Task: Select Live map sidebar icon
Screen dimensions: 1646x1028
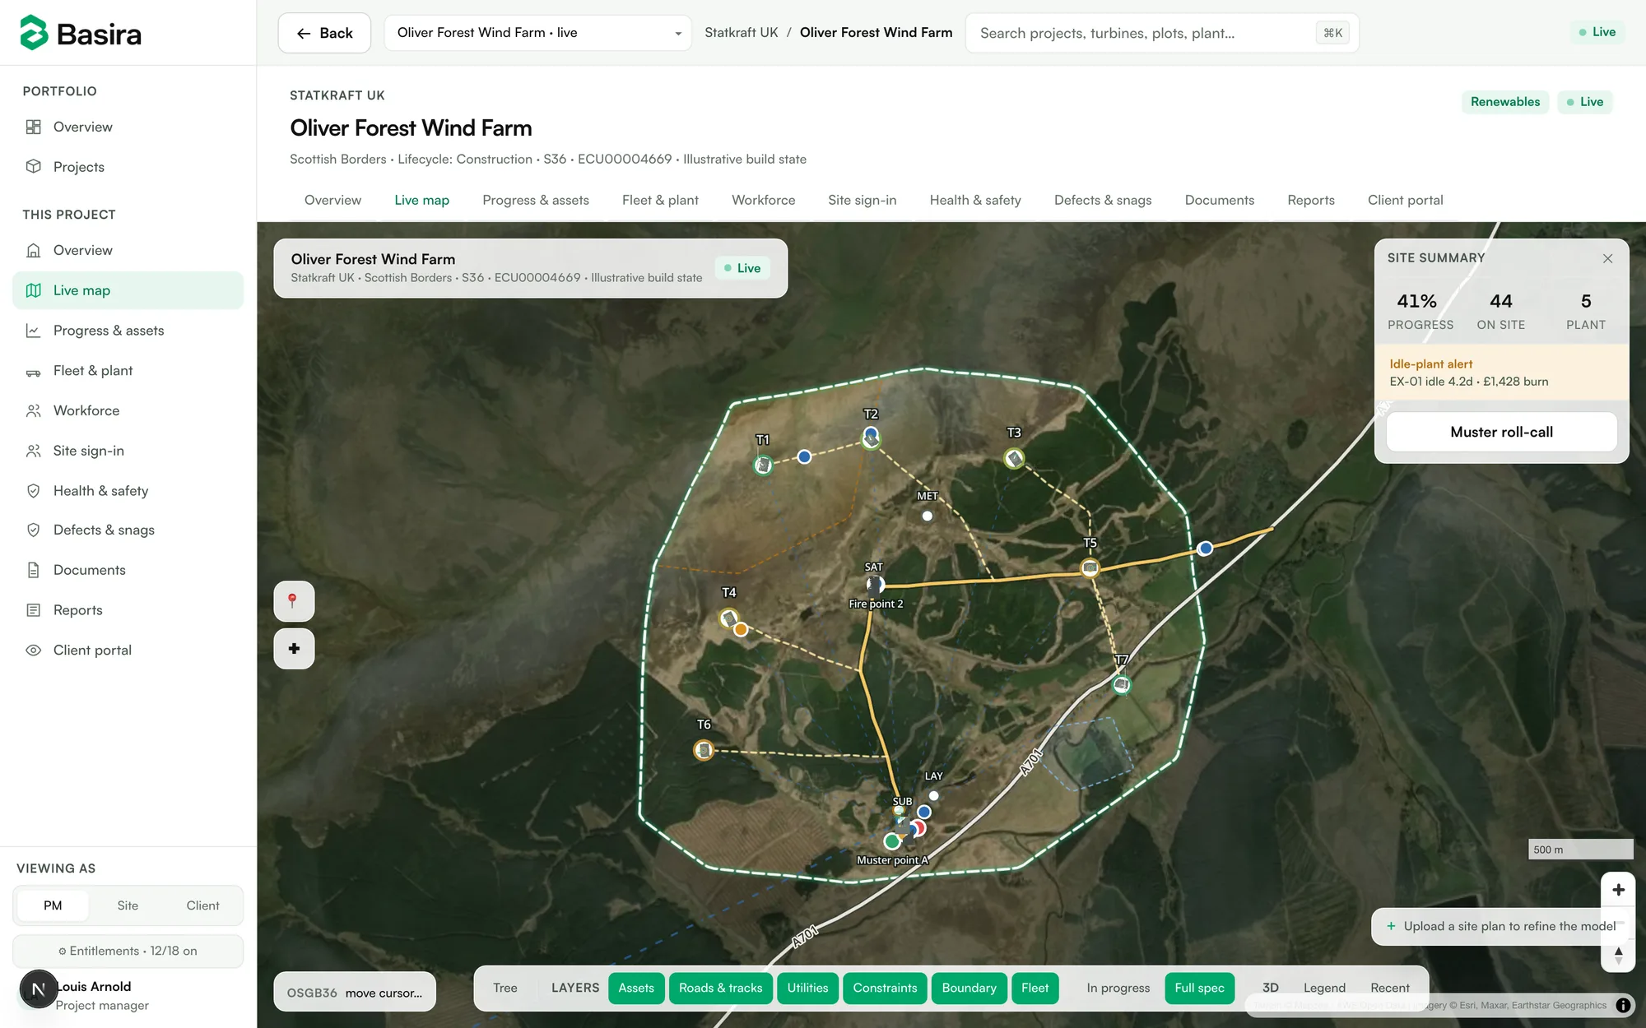Action: [x=34, y=290]
